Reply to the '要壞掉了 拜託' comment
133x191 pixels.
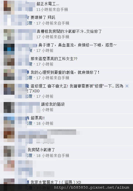coord(29,23)
